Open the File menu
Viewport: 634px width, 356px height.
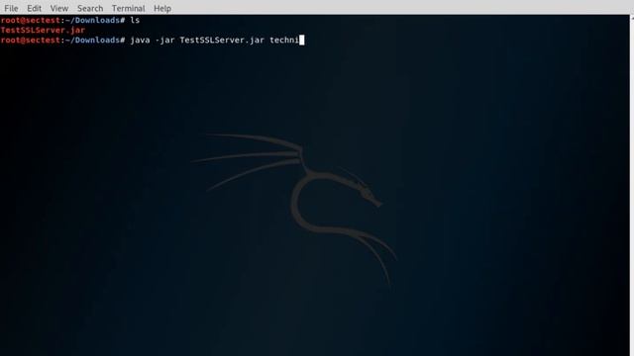[11, 8]
